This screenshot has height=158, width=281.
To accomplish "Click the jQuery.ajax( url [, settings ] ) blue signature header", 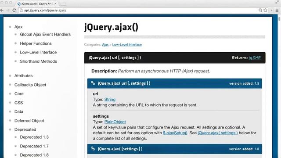I will [175, 83].
